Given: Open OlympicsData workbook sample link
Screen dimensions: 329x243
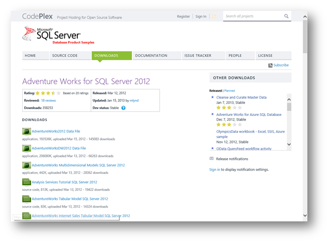Looking at the screenshot, I should click(x=251, y=134).
